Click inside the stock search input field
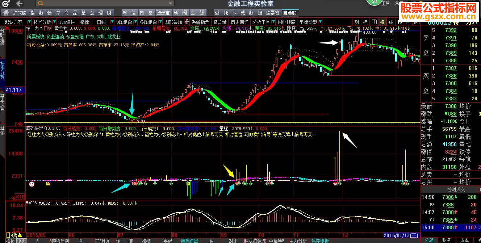Screen dimensions: 481x243 (105, 4)
